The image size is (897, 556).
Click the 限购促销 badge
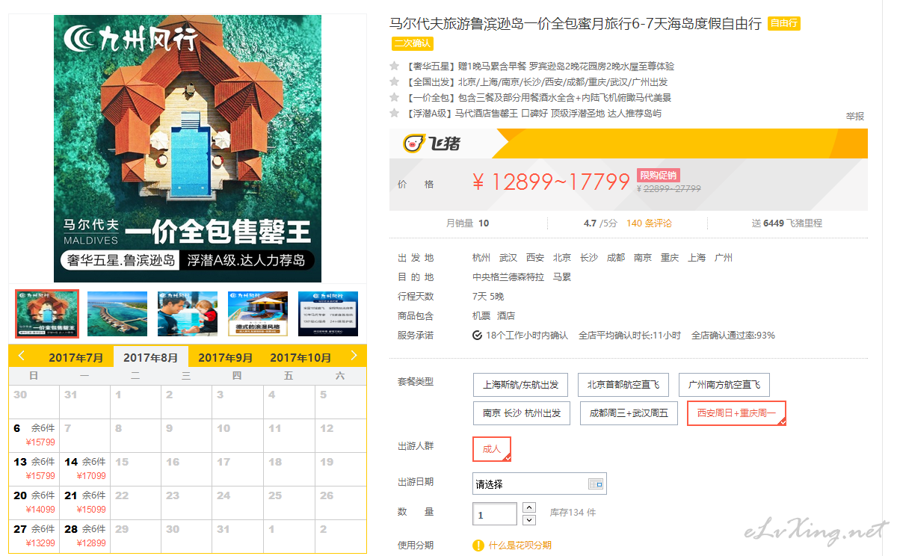pos(659,176)
